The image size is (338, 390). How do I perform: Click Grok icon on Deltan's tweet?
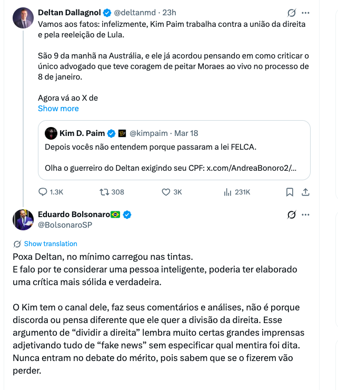coord(291,13)
